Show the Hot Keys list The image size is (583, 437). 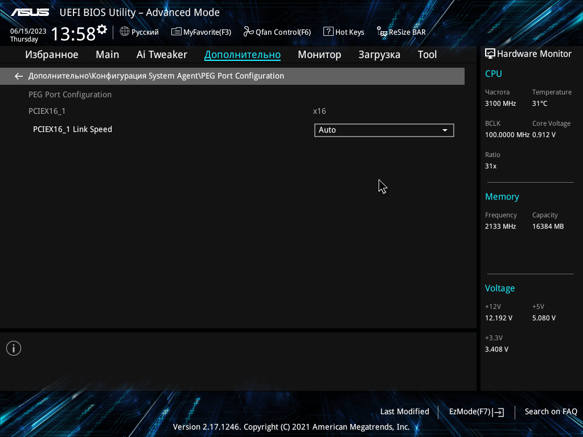coord(344,32)
